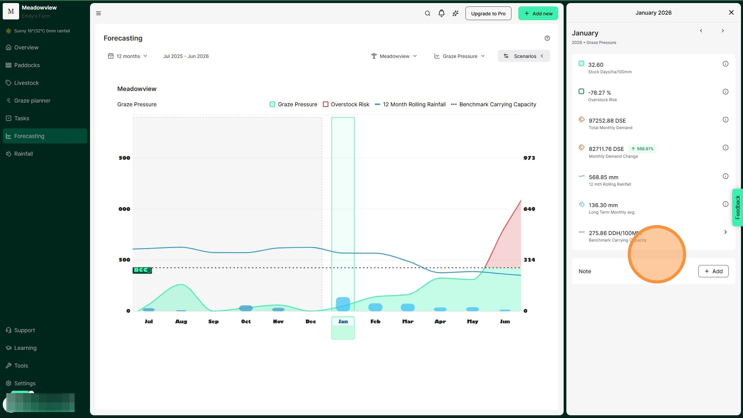Select Feb month on chart axis
Viewport: 743px width, 418px height.
tap(375, 322)
